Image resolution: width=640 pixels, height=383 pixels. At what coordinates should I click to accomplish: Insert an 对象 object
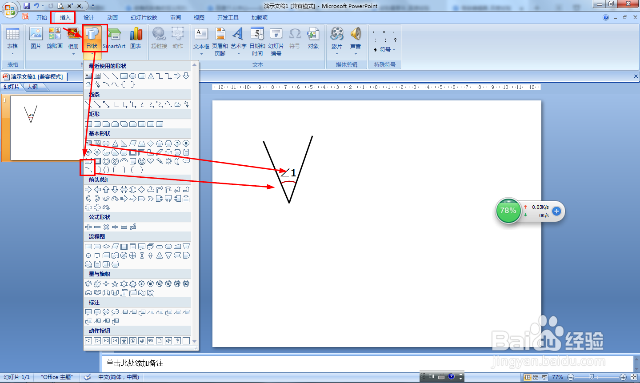coord(313,38)
